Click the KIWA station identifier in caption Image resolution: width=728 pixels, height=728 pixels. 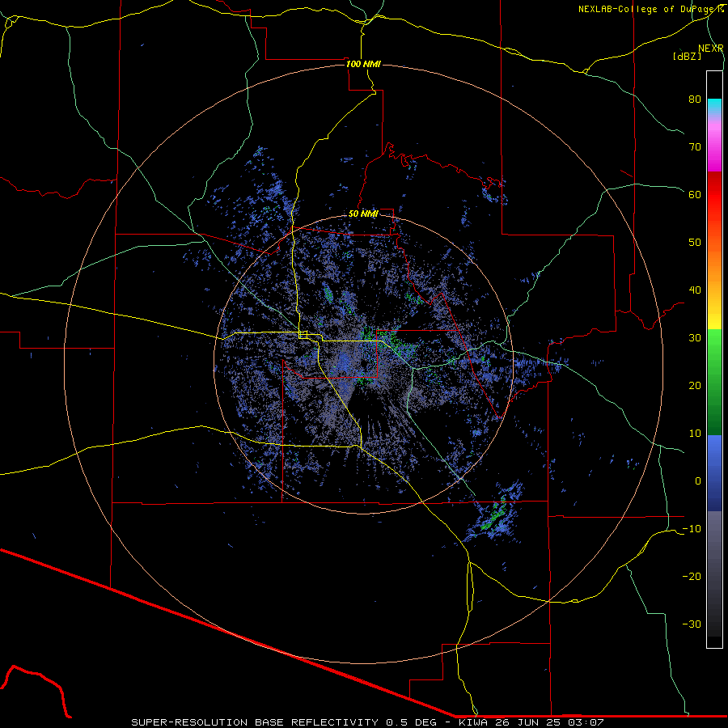[x=473, y=722]
